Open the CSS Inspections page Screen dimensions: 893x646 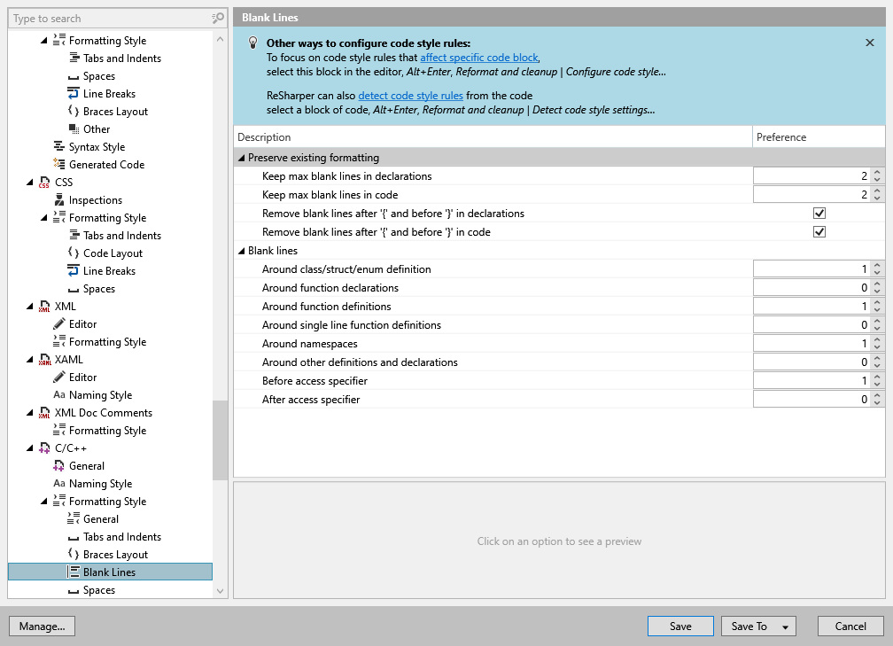point(97,199)
